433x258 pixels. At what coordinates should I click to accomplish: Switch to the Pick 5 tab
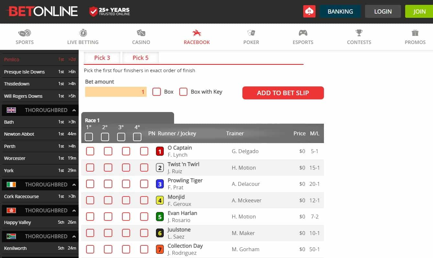pos(140,58)
